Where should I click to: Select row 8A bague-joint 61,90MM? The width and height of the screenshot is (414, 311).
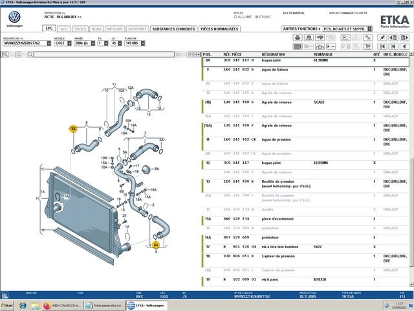click(x=305, y=62)
